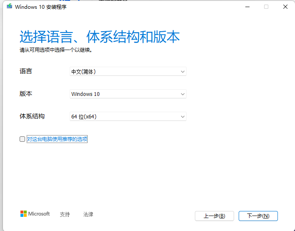
Task: Go back with 上一步(B) button
Action: tap(214, 216)
